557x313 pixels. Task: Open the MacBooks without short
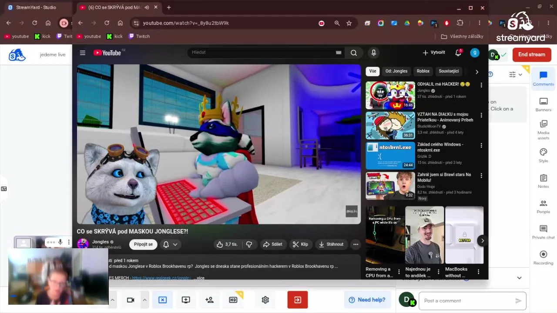464,235
